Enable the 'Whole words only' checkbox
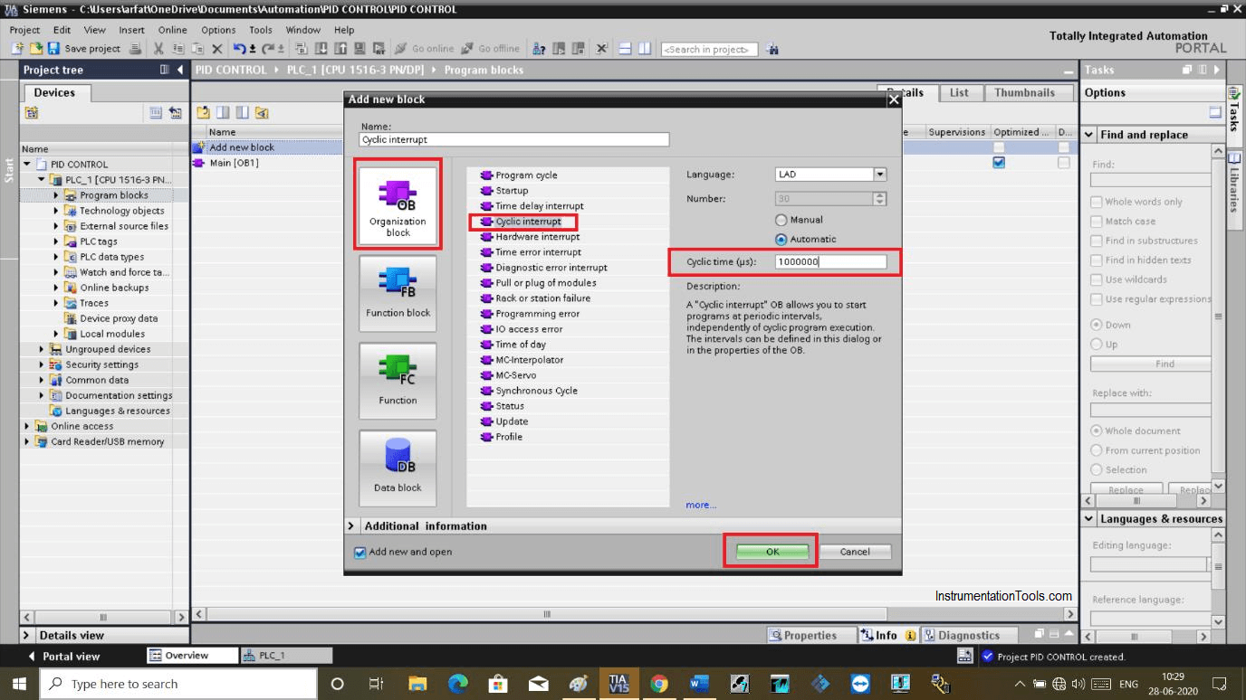The width and height of the screenshot is (1246, 700). [x=1097, y=203]
